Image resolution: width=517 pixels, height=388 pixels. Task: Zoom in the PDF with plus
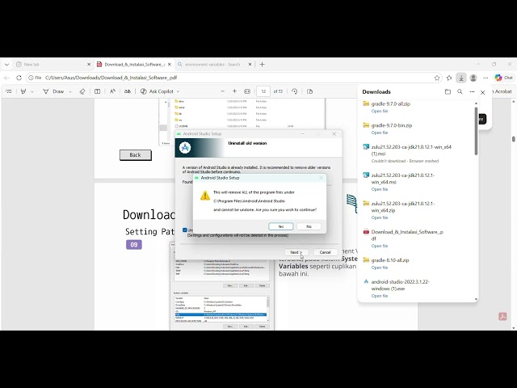tap(234, 91)
